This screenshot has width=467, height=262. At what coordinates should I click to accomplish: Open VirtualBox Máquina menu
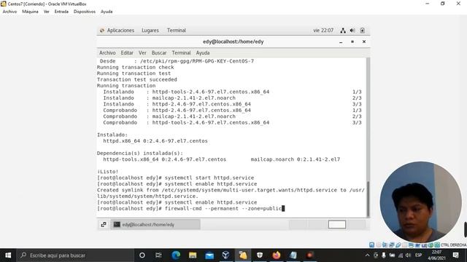(30, 12)
